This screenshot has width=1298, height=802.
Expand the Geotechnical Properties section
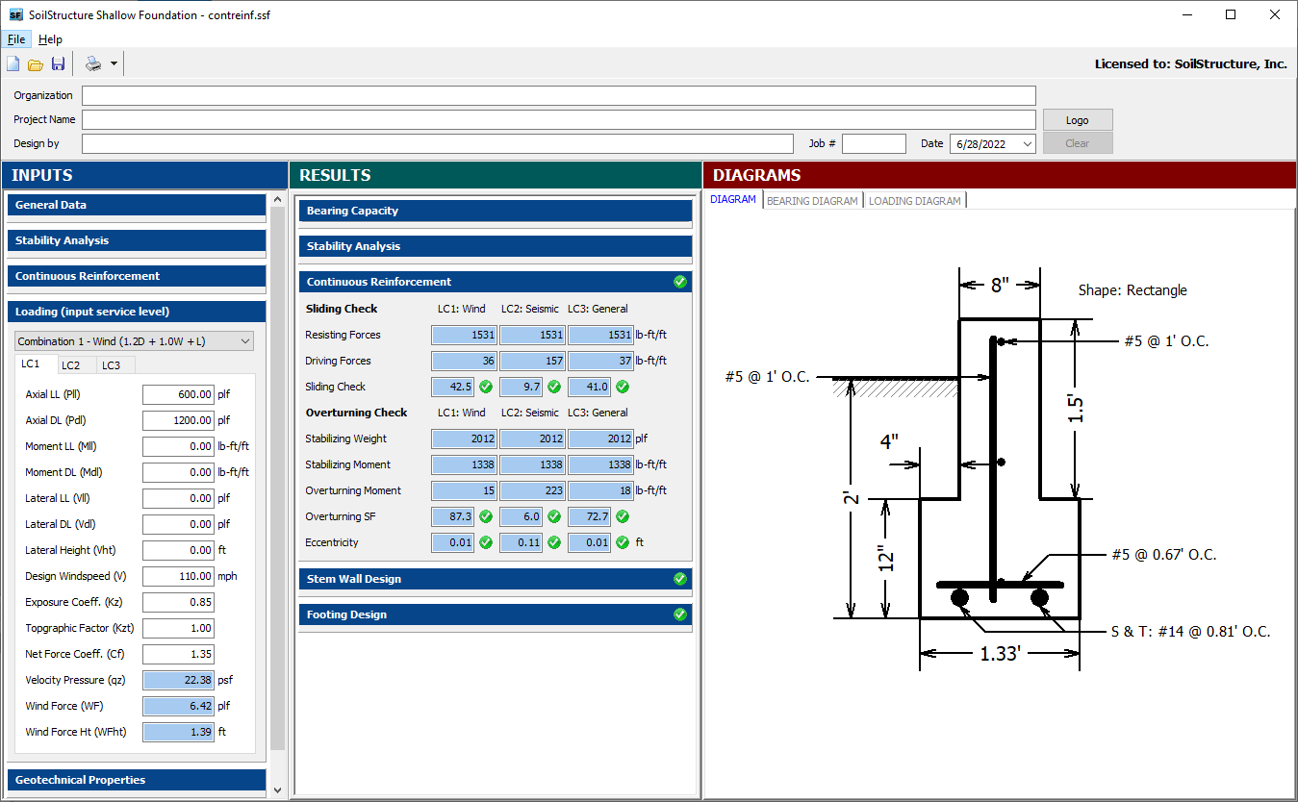coord(136,780)
